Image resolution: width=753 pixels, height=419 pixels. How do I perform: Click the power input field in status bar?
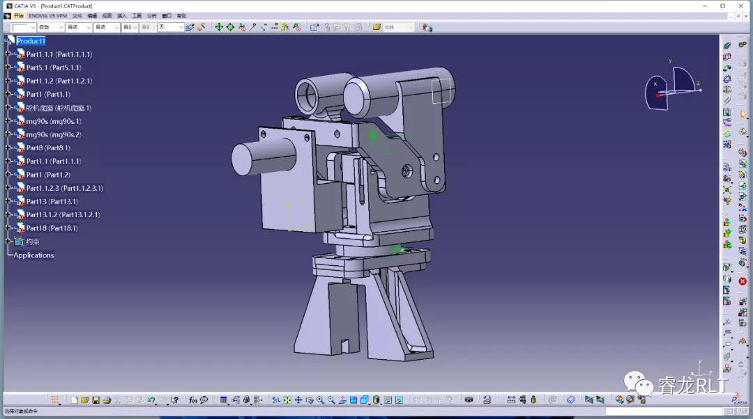[664, 411]
